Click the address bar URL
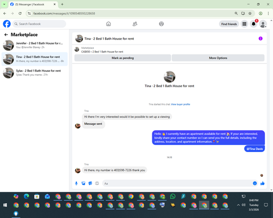Image resolution: width=273 pixels, height=218 pixels. [x=64, y=14]
